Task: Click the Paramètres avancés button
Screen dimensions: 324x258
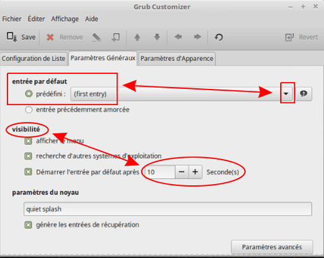Action: [272, 247]
